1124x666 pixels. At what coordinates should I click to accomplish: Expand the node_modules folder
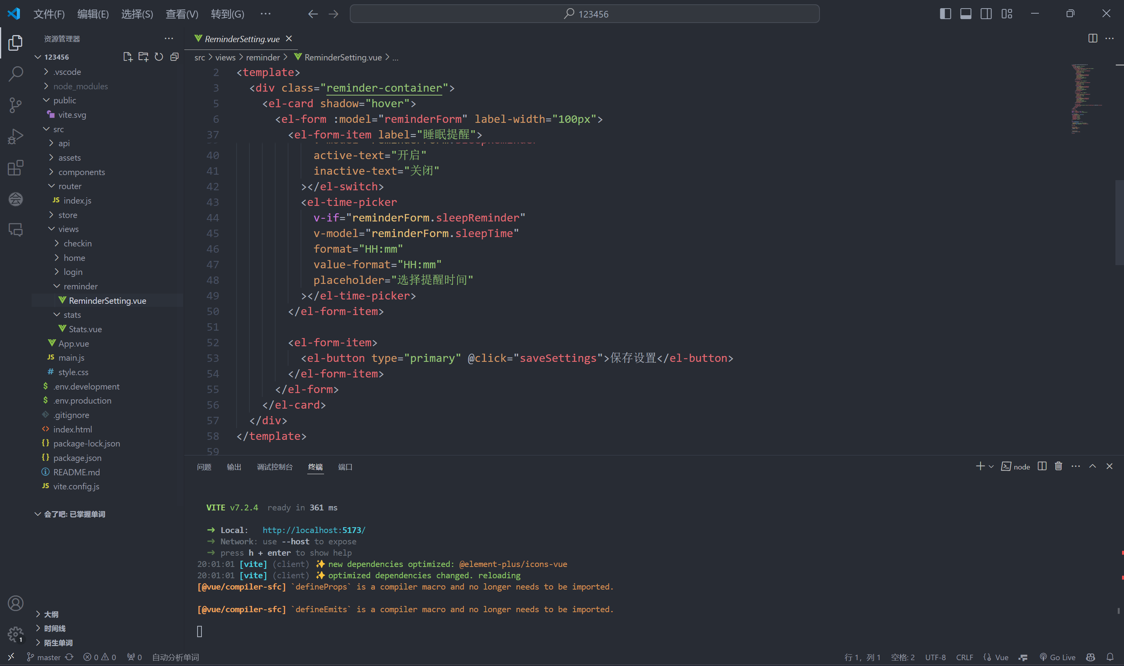coord(80,86)
